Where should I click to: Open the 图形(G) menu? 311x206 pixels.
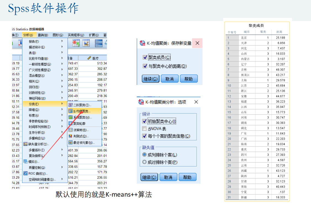(x=58, y=35)
